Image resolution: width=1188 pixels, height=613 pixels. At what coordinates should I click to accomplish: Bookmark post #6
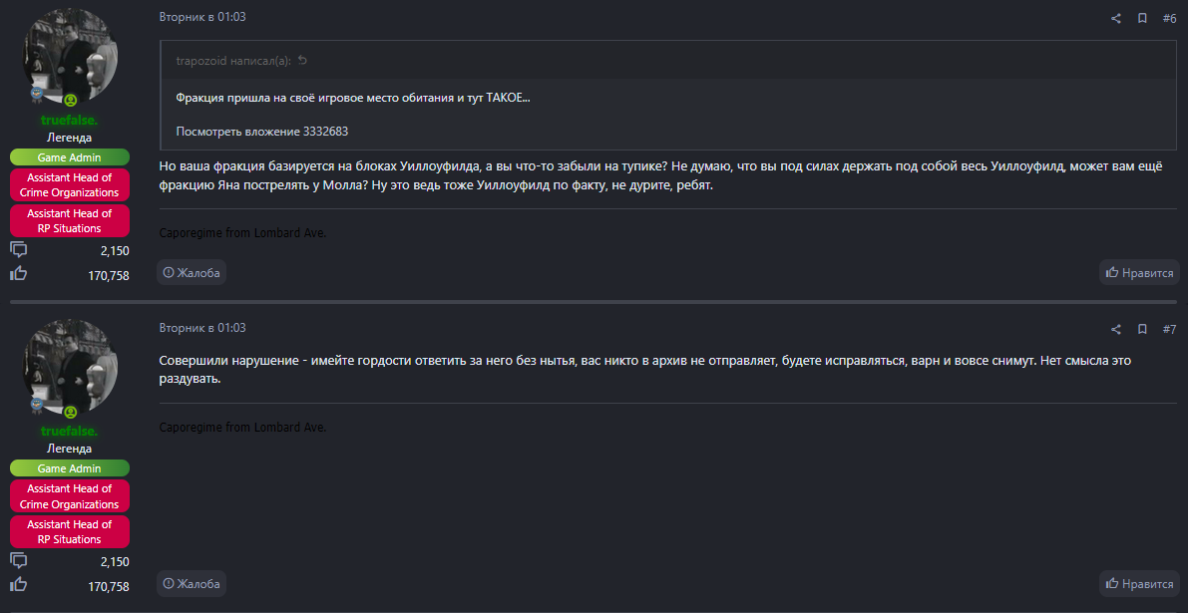tap(1142, 18)
